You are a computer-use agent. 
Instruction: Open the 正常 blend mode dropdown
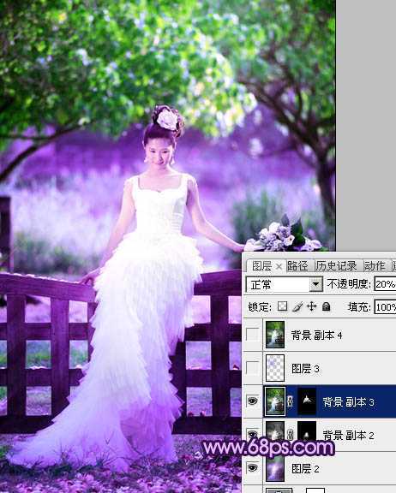(x=315, y=284)
